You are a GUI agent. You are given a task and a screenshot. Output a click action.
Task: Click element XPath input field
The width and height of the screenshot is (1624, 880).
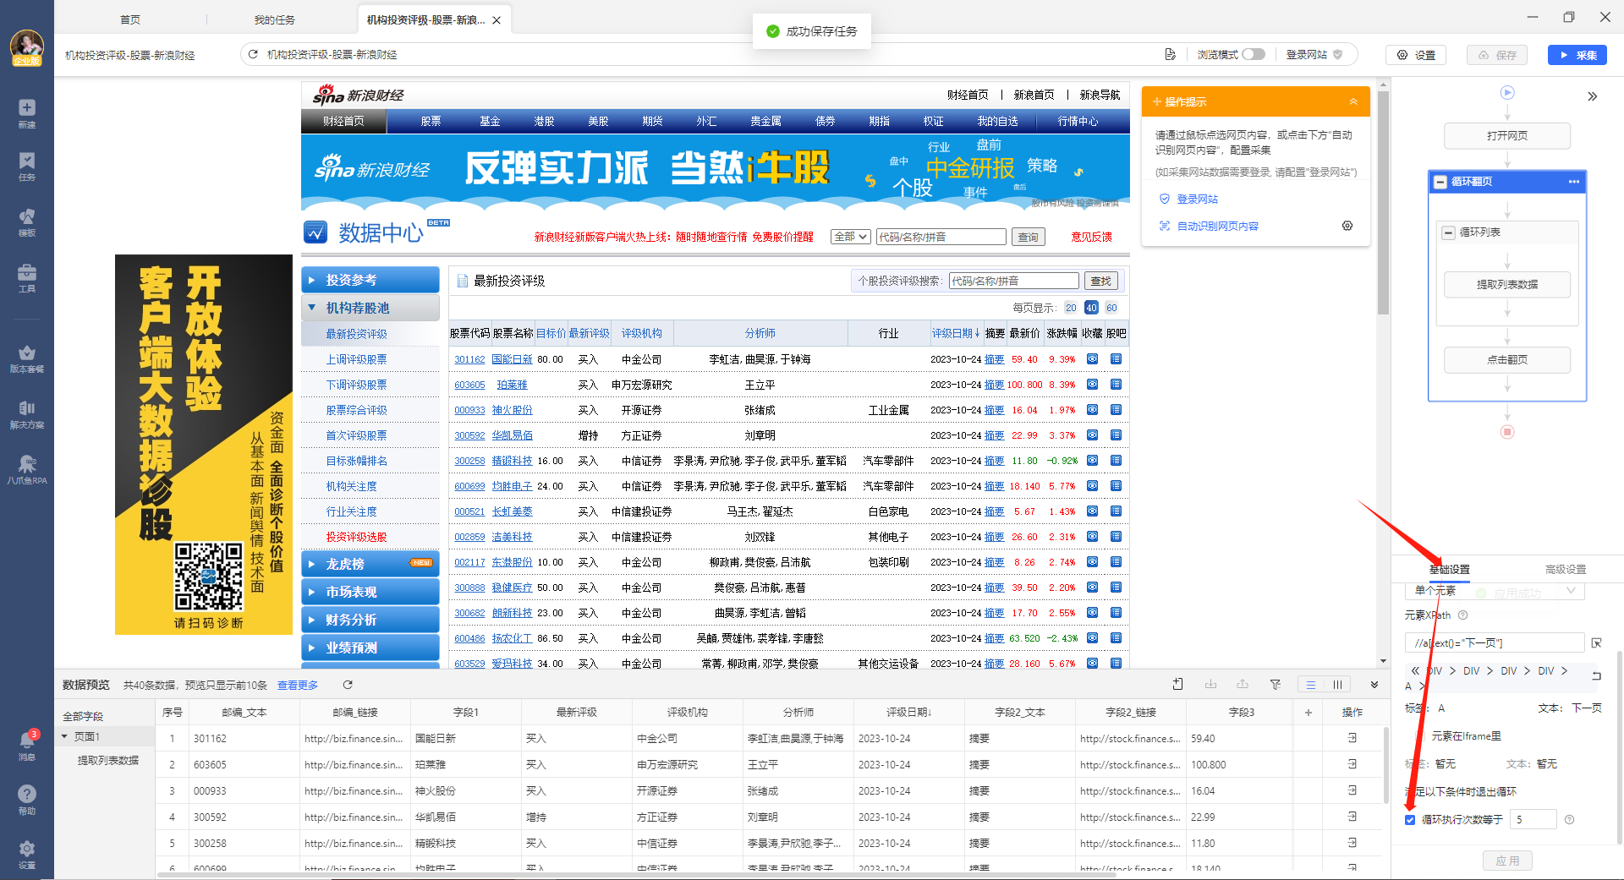pyautogui.click(x=1495, y=643)
